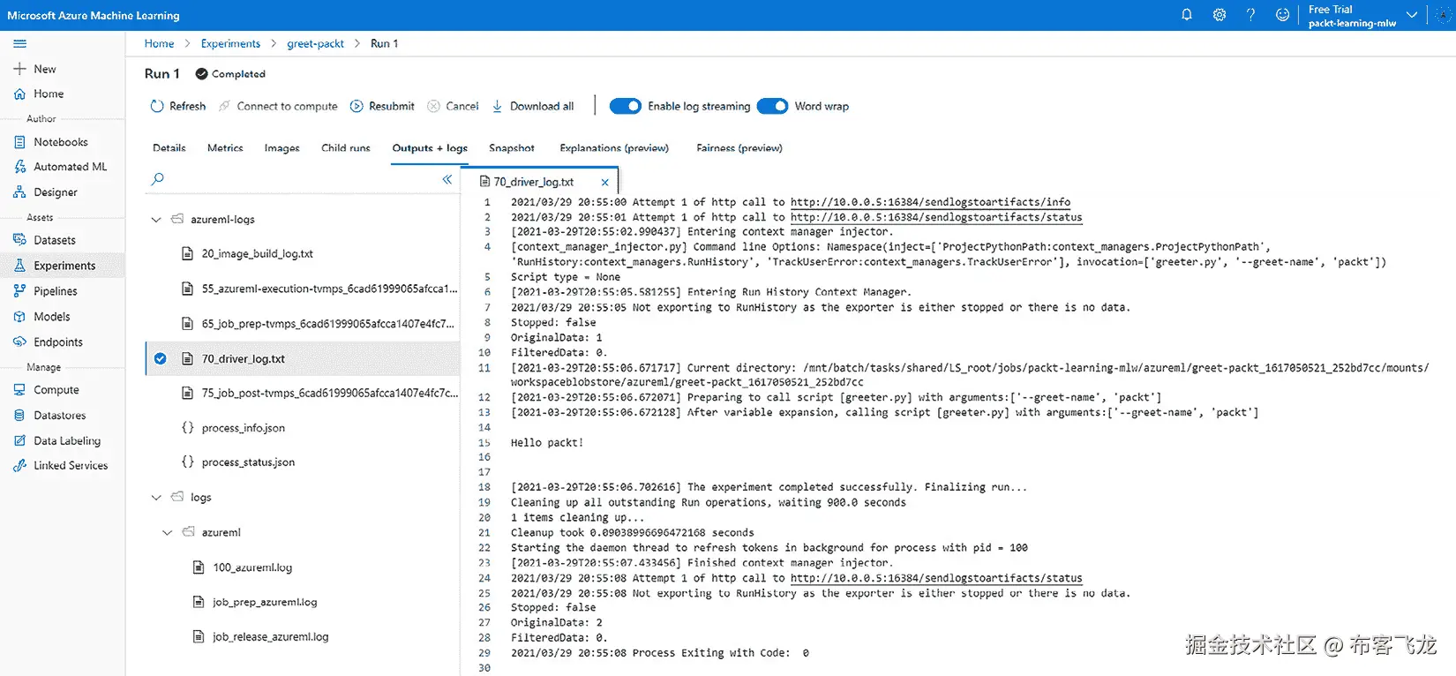Open the workspace switcher dropdown arrow
This screenshot has height=676, width=1456.
[x=1412, y=15]
